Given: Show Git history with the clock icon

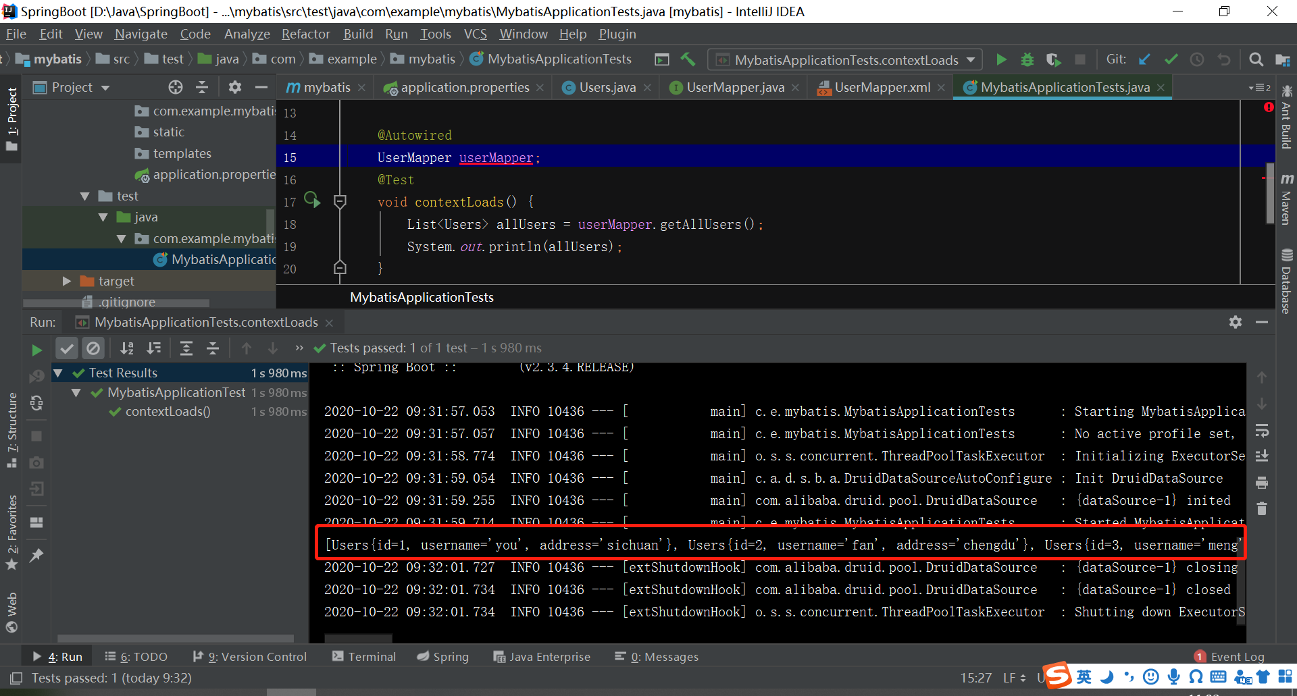Looking at the screenshot, I should [x=1197, y=59].
